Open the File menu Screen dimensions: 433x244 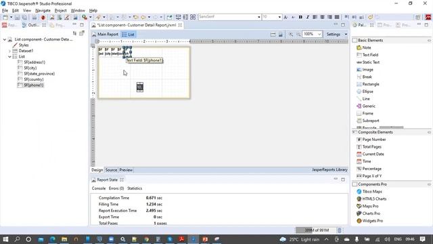pos(5,11)
